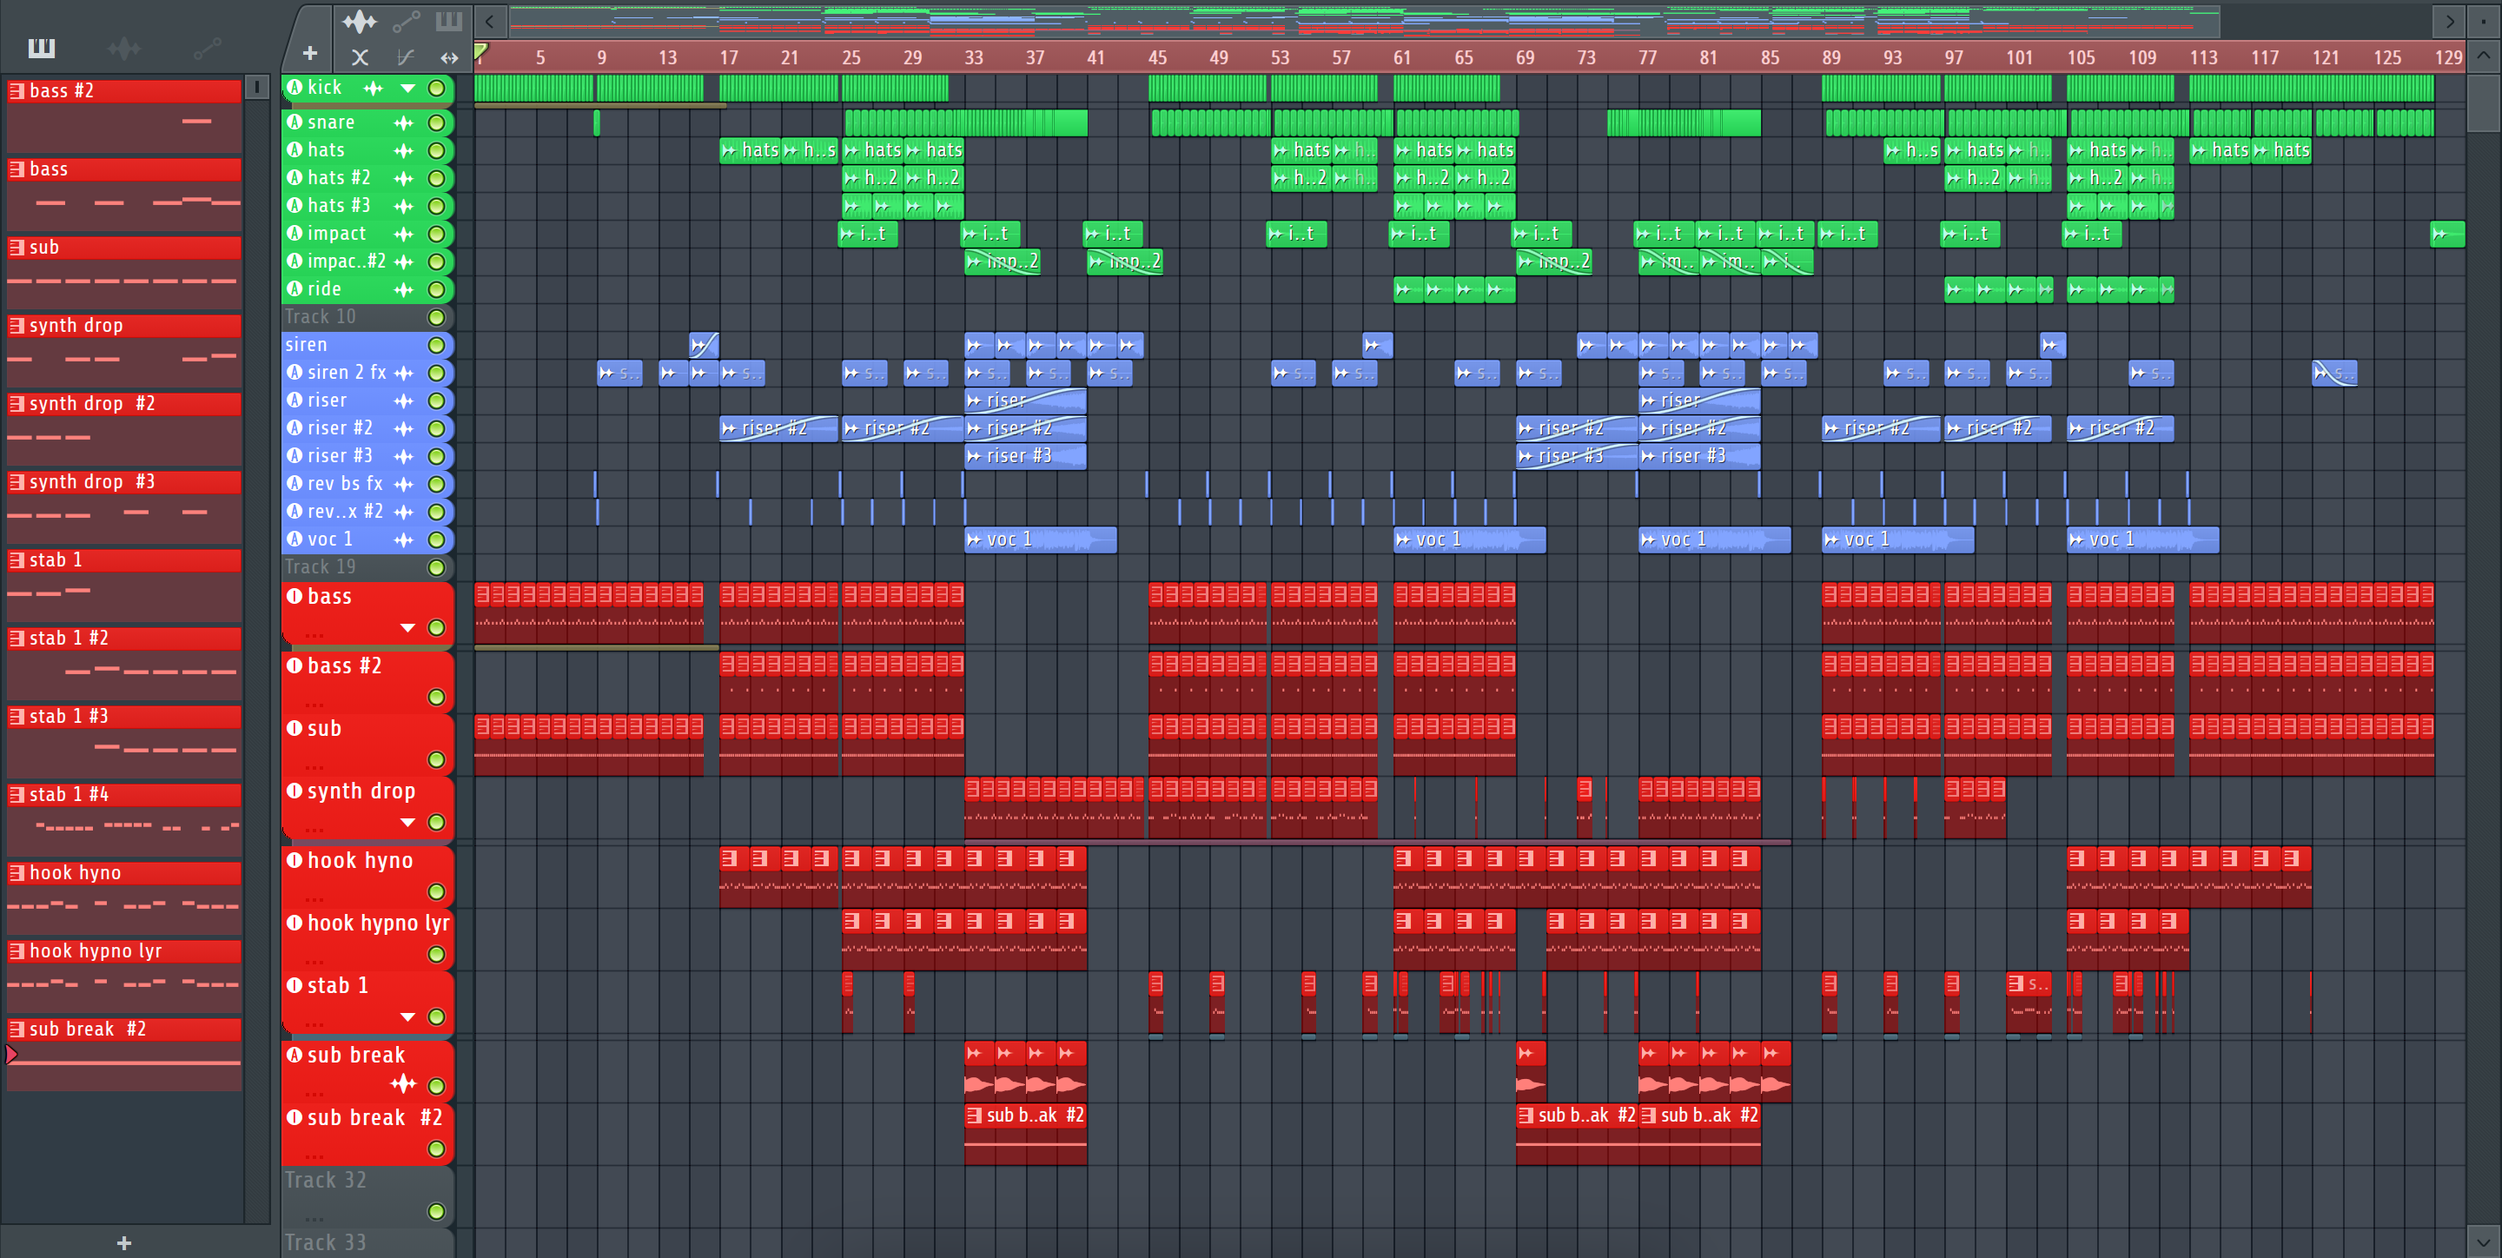2502x1258 pixels.
Task: Click the waveform icon on ride track
Action: coord(403,289)
